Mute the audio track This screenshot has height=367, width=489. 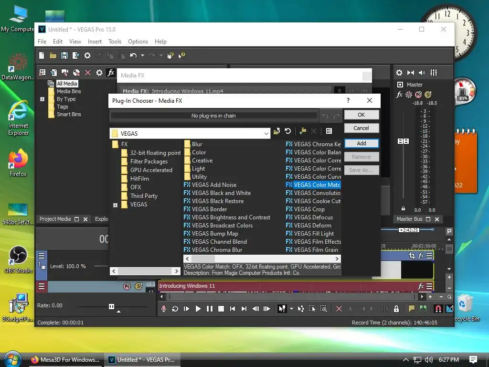[x=127, y=286]
